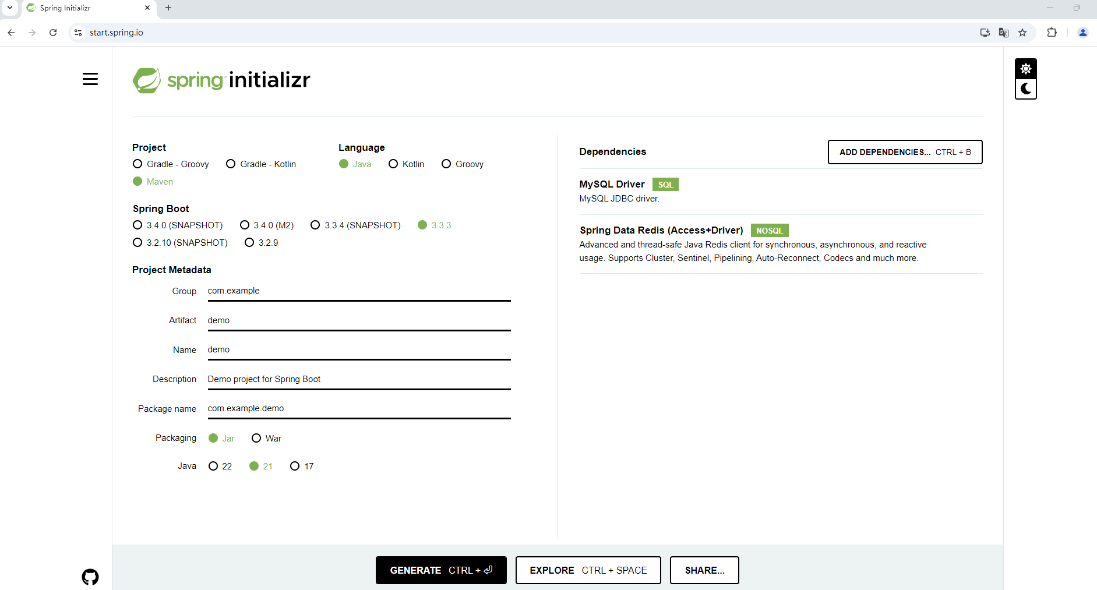This screenshot has width=1097, height=590.
Task: Open the GitHub link icon
Action: tap(90, 577)
